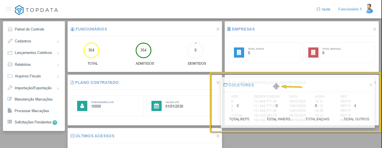The height and width of the screenshot is (148, 382).
Task: Open the Ajuda help link
Action: pos(323,9)
